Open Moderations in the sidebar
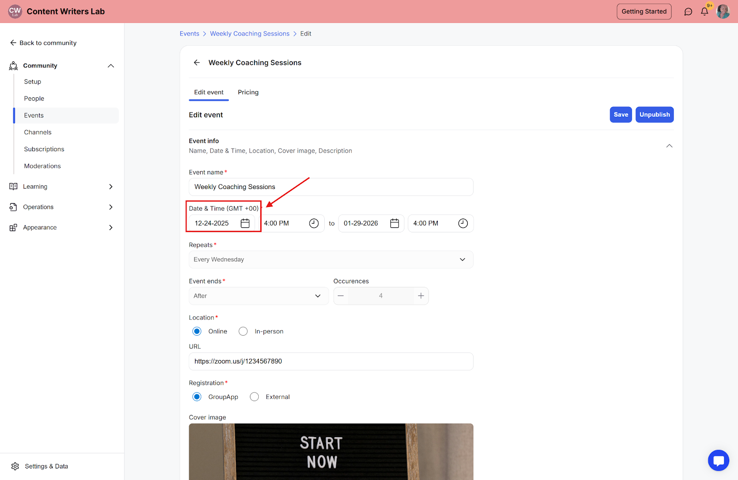The height and width of the screenshot is (480, 738). (x=42, y=166)
